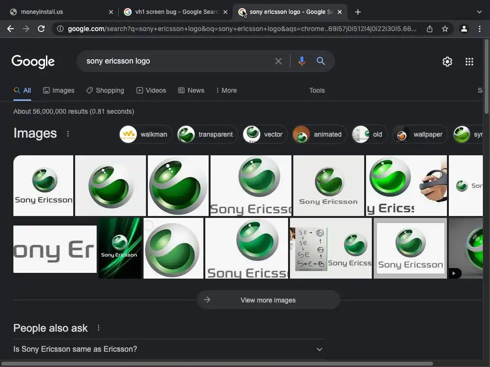Open the Images section three-dot options
This screenshot has width=490, height=367.
(68, 134)
